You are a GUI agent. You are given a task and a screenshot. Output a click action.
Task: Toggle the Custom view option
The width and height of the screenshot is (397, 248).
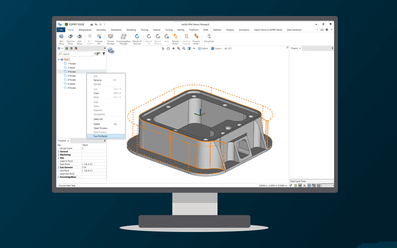coord(217,49)
